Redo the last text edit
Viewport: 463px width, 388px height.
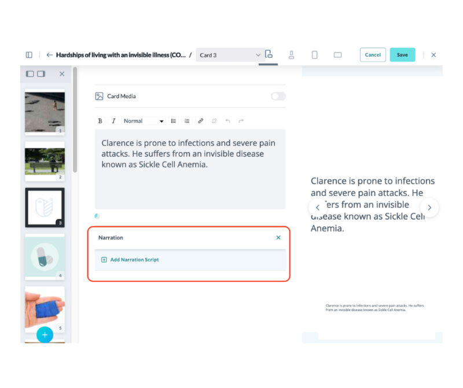[241, 121]
